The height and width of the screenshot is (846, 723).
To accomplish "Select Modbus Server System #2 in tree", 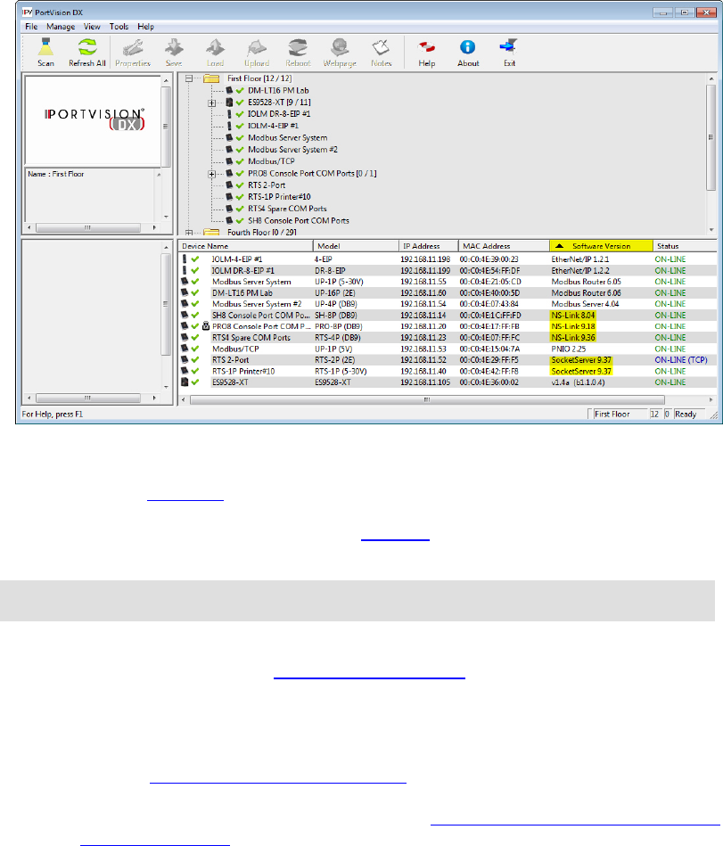I will 292,150.
